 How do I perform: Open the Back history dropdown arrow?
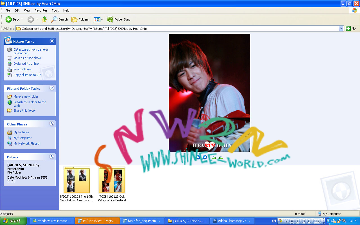[23, 19]
